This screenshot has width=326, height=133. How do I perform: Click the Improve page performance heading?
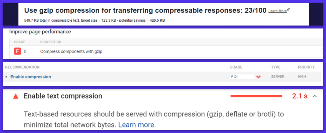pyautogui.click(x=40, y=32)
